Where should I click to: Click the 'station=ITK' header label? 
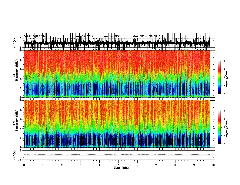pyautogui.click(x=112, y=36)
